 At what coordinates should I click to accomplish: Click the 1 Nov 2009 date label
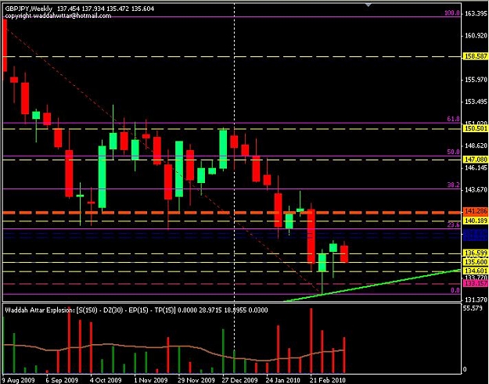click(x=150, y=380)
